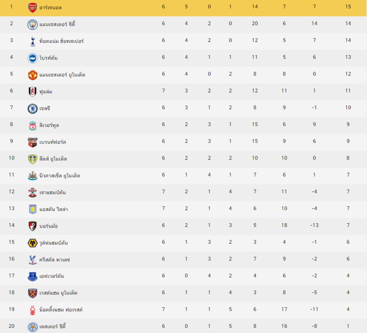
Task: Open the Nottingham Forest tree logo
Action: tap(33, 310)
